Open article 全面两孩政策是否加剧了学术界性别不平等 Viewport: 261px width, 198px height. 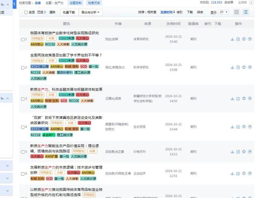tap(66, 55)
